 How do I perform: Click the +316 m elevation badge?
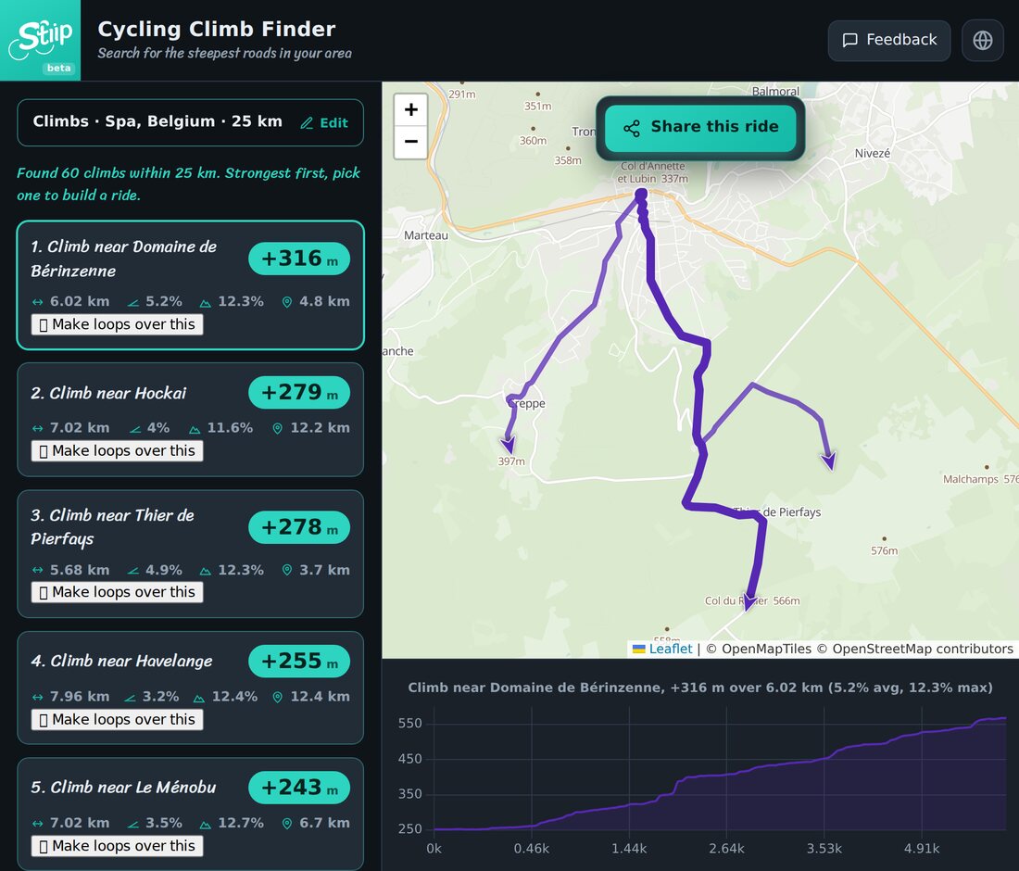[x=299, y=259]
